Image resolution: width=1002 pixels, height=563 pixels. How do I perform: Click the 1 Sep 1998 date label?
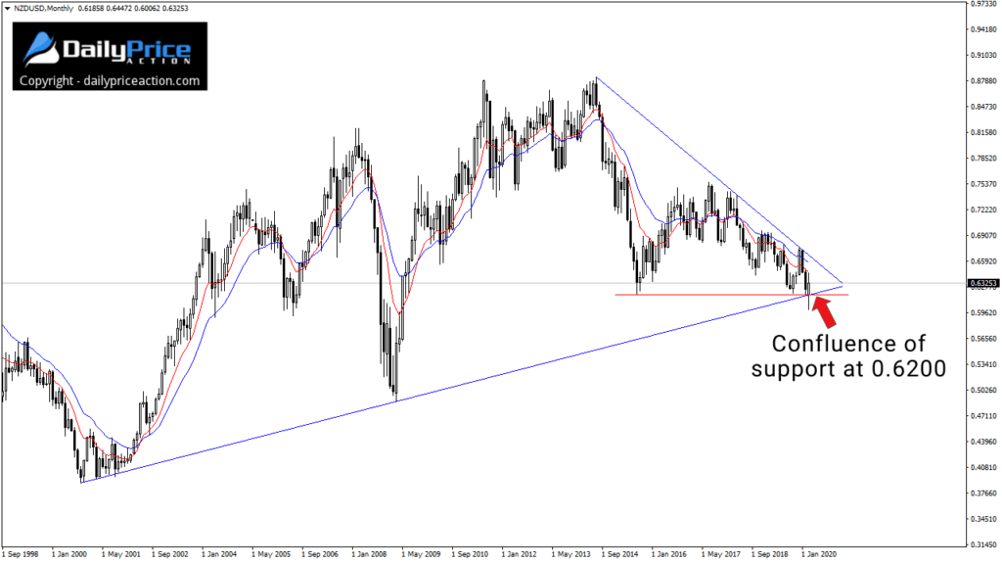coord(20,554)
